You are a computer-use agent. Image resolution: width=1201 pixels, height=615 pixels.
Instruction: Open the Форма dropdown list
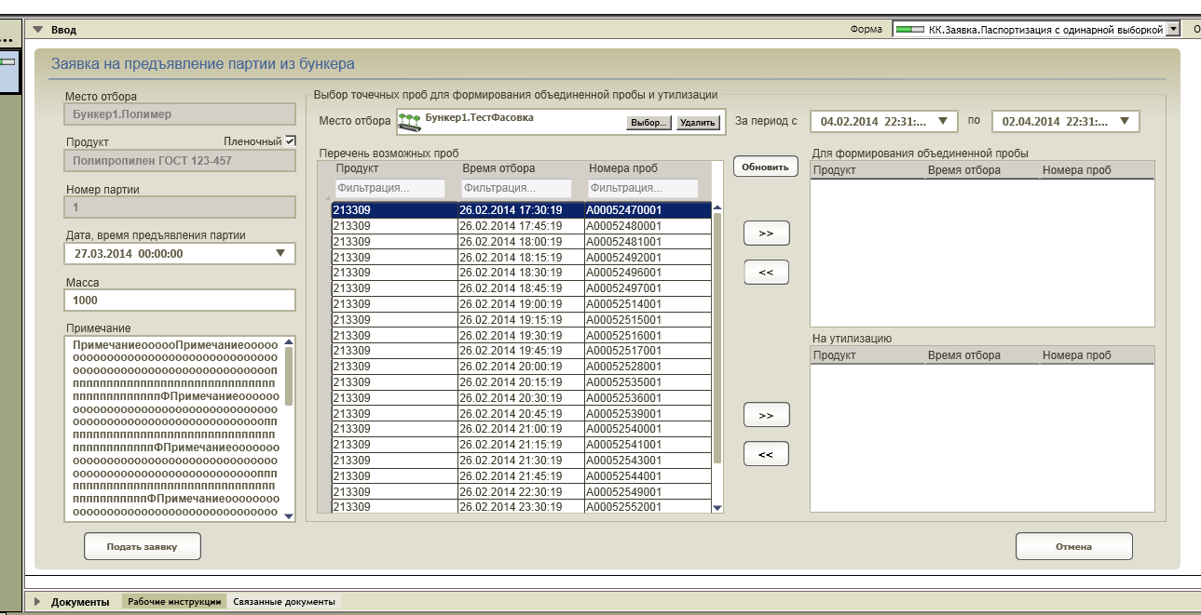[1173, 29]
